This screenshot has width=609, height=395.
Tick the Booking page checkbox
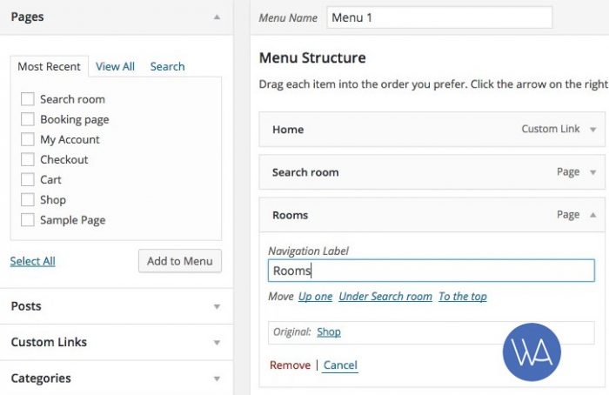point(28,119)
